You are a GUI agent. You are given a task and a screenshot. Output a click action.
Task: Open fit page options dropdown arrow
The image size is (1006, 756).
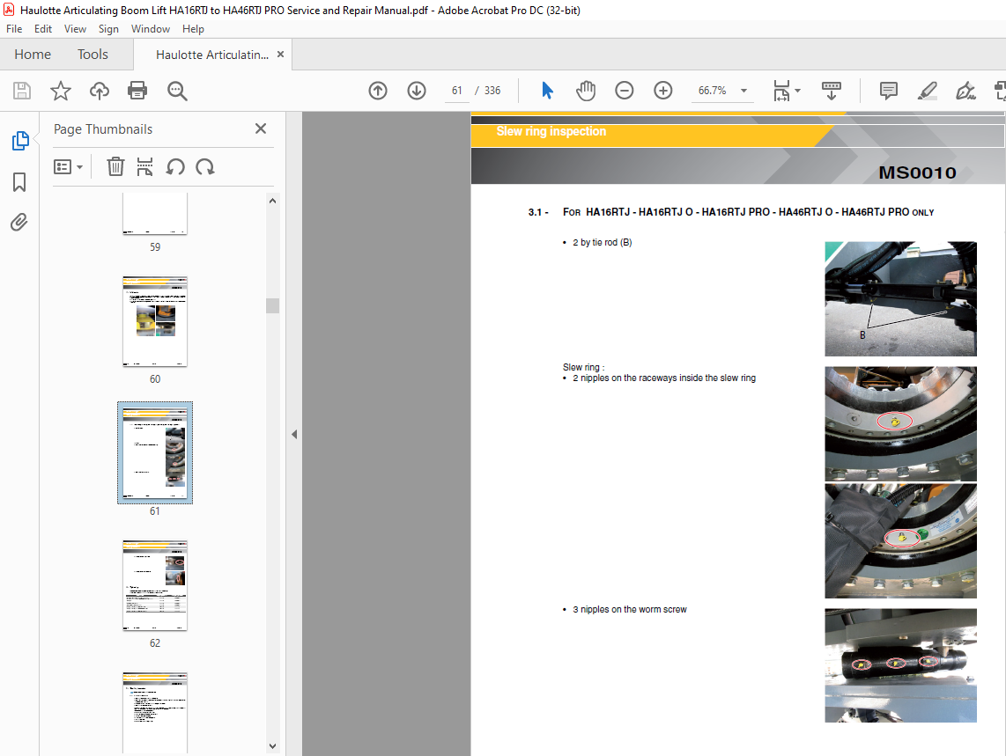point(797,91)
